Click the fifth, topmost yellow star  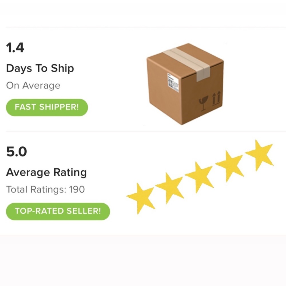pyautogui.click(x=259, y=155)
